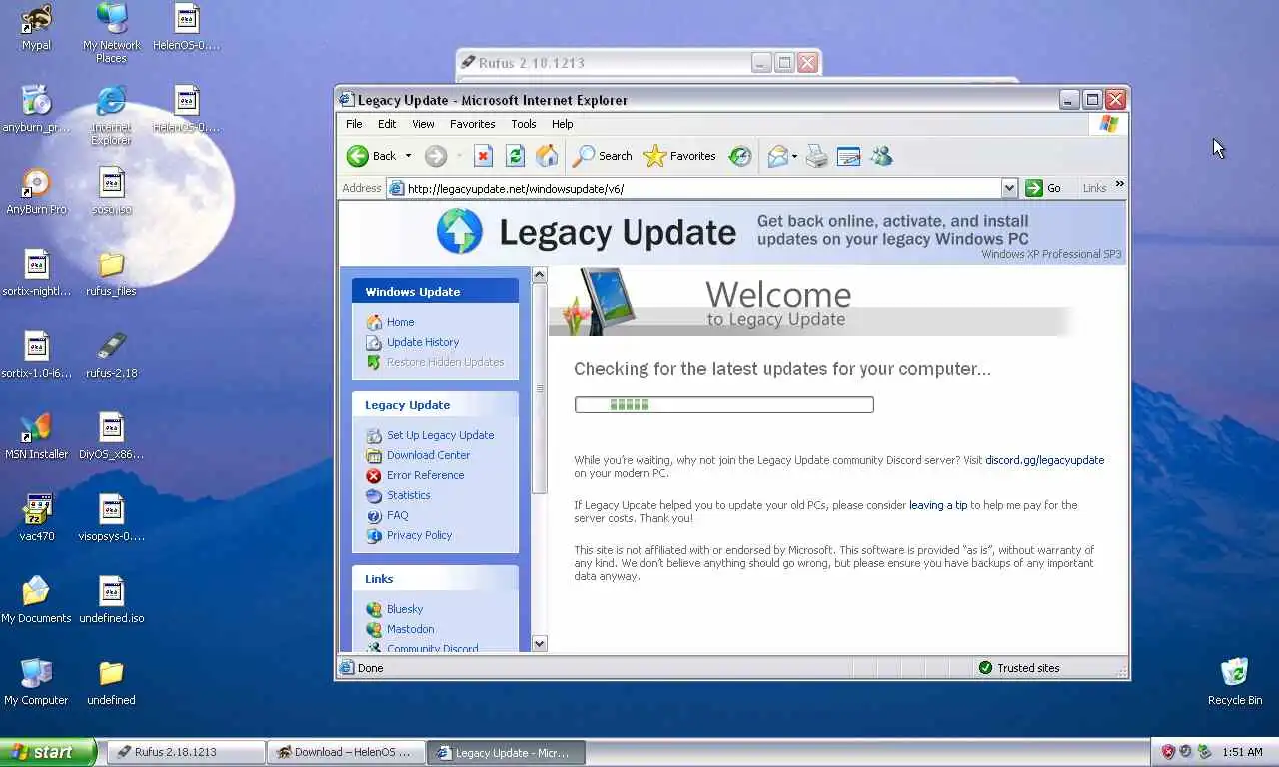Open the Edit menu

click(387, 124)
